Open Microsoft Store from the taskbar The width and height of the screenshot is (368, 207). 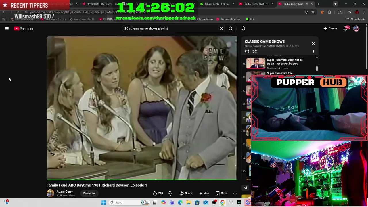coord(197,202)
